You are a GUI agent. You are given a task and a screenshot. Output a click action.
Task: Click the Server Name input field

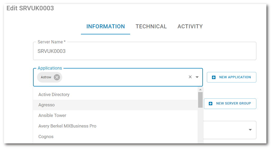tap(144, 51)
